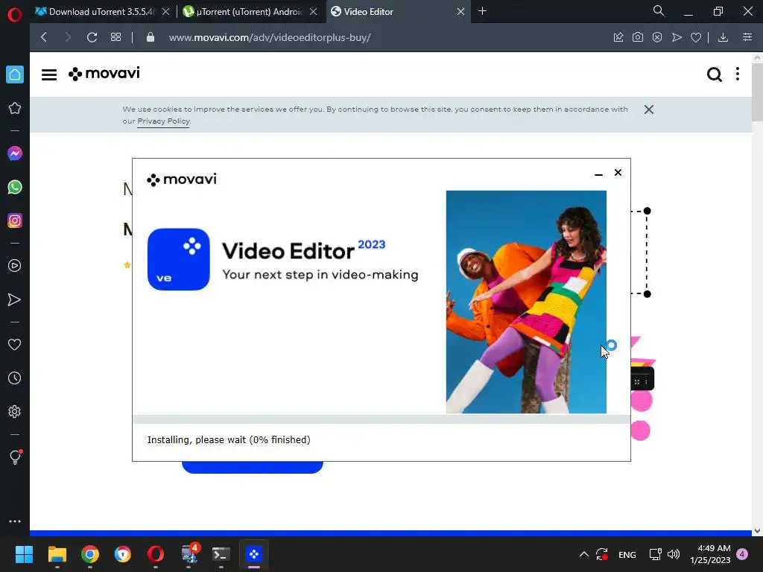Open the Movavi site search icon

714,74
